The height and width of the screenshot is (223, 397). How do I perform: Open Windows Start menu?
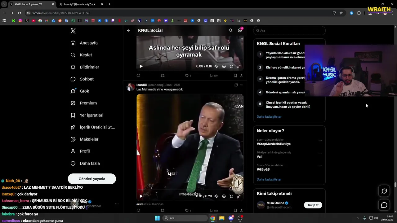(157, 218)
